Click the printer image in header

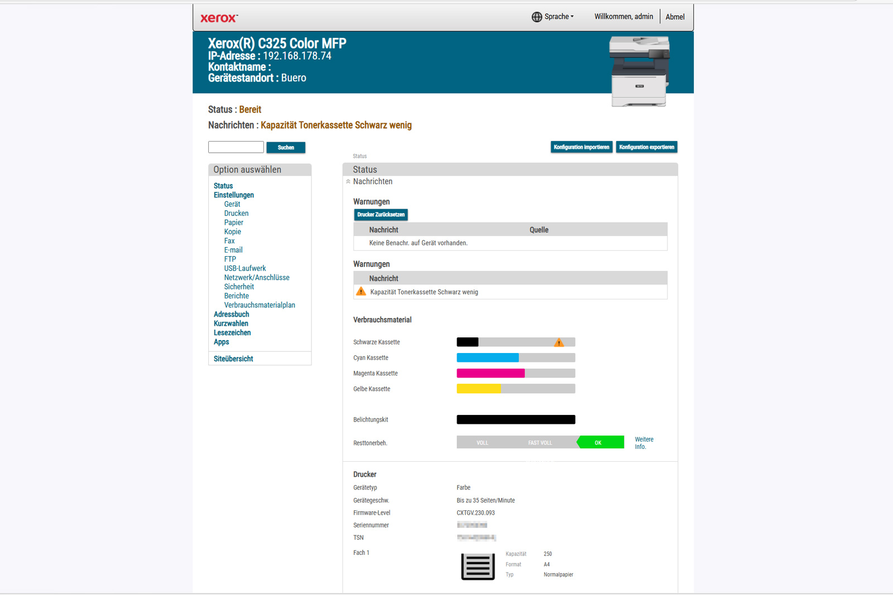pos(639,71)
